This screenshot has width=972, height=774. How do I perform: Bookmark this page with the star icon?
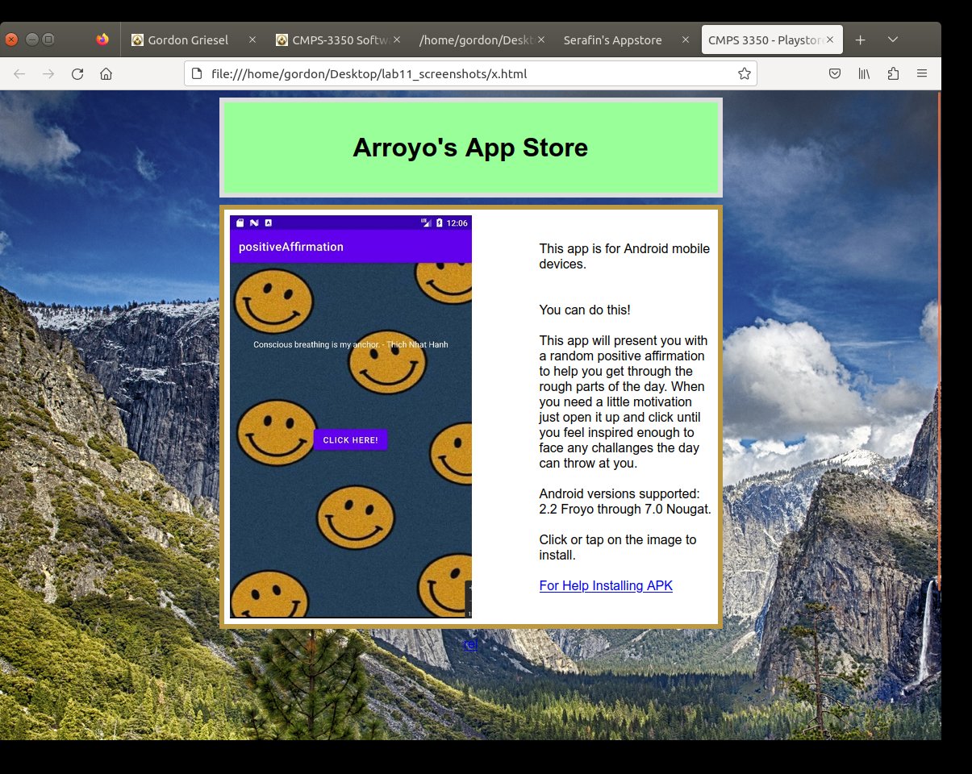pos(744,74)
